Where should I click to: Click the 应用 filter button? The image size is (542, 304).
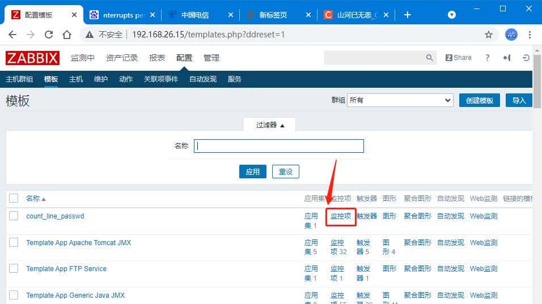[x=253, y=172]
